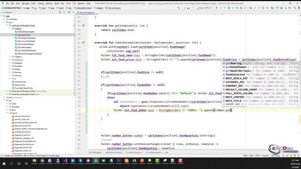301x169 pixels.
Task: Open Chrome from the taskbar
Action: tap(42, 161)
